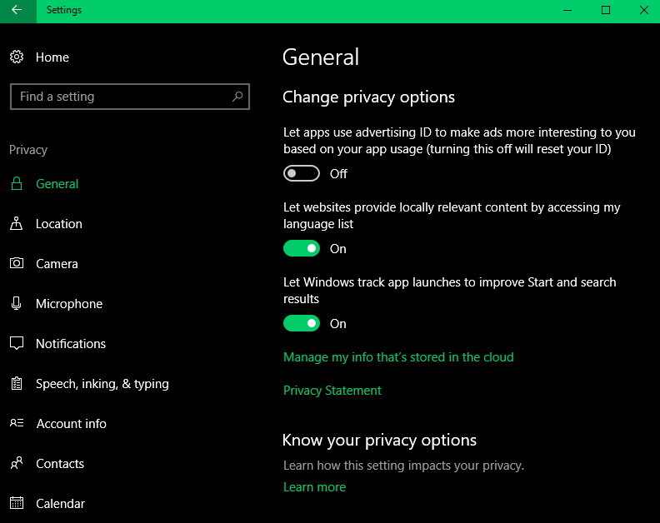Click the back arrow in title bar

coord(17,11)
